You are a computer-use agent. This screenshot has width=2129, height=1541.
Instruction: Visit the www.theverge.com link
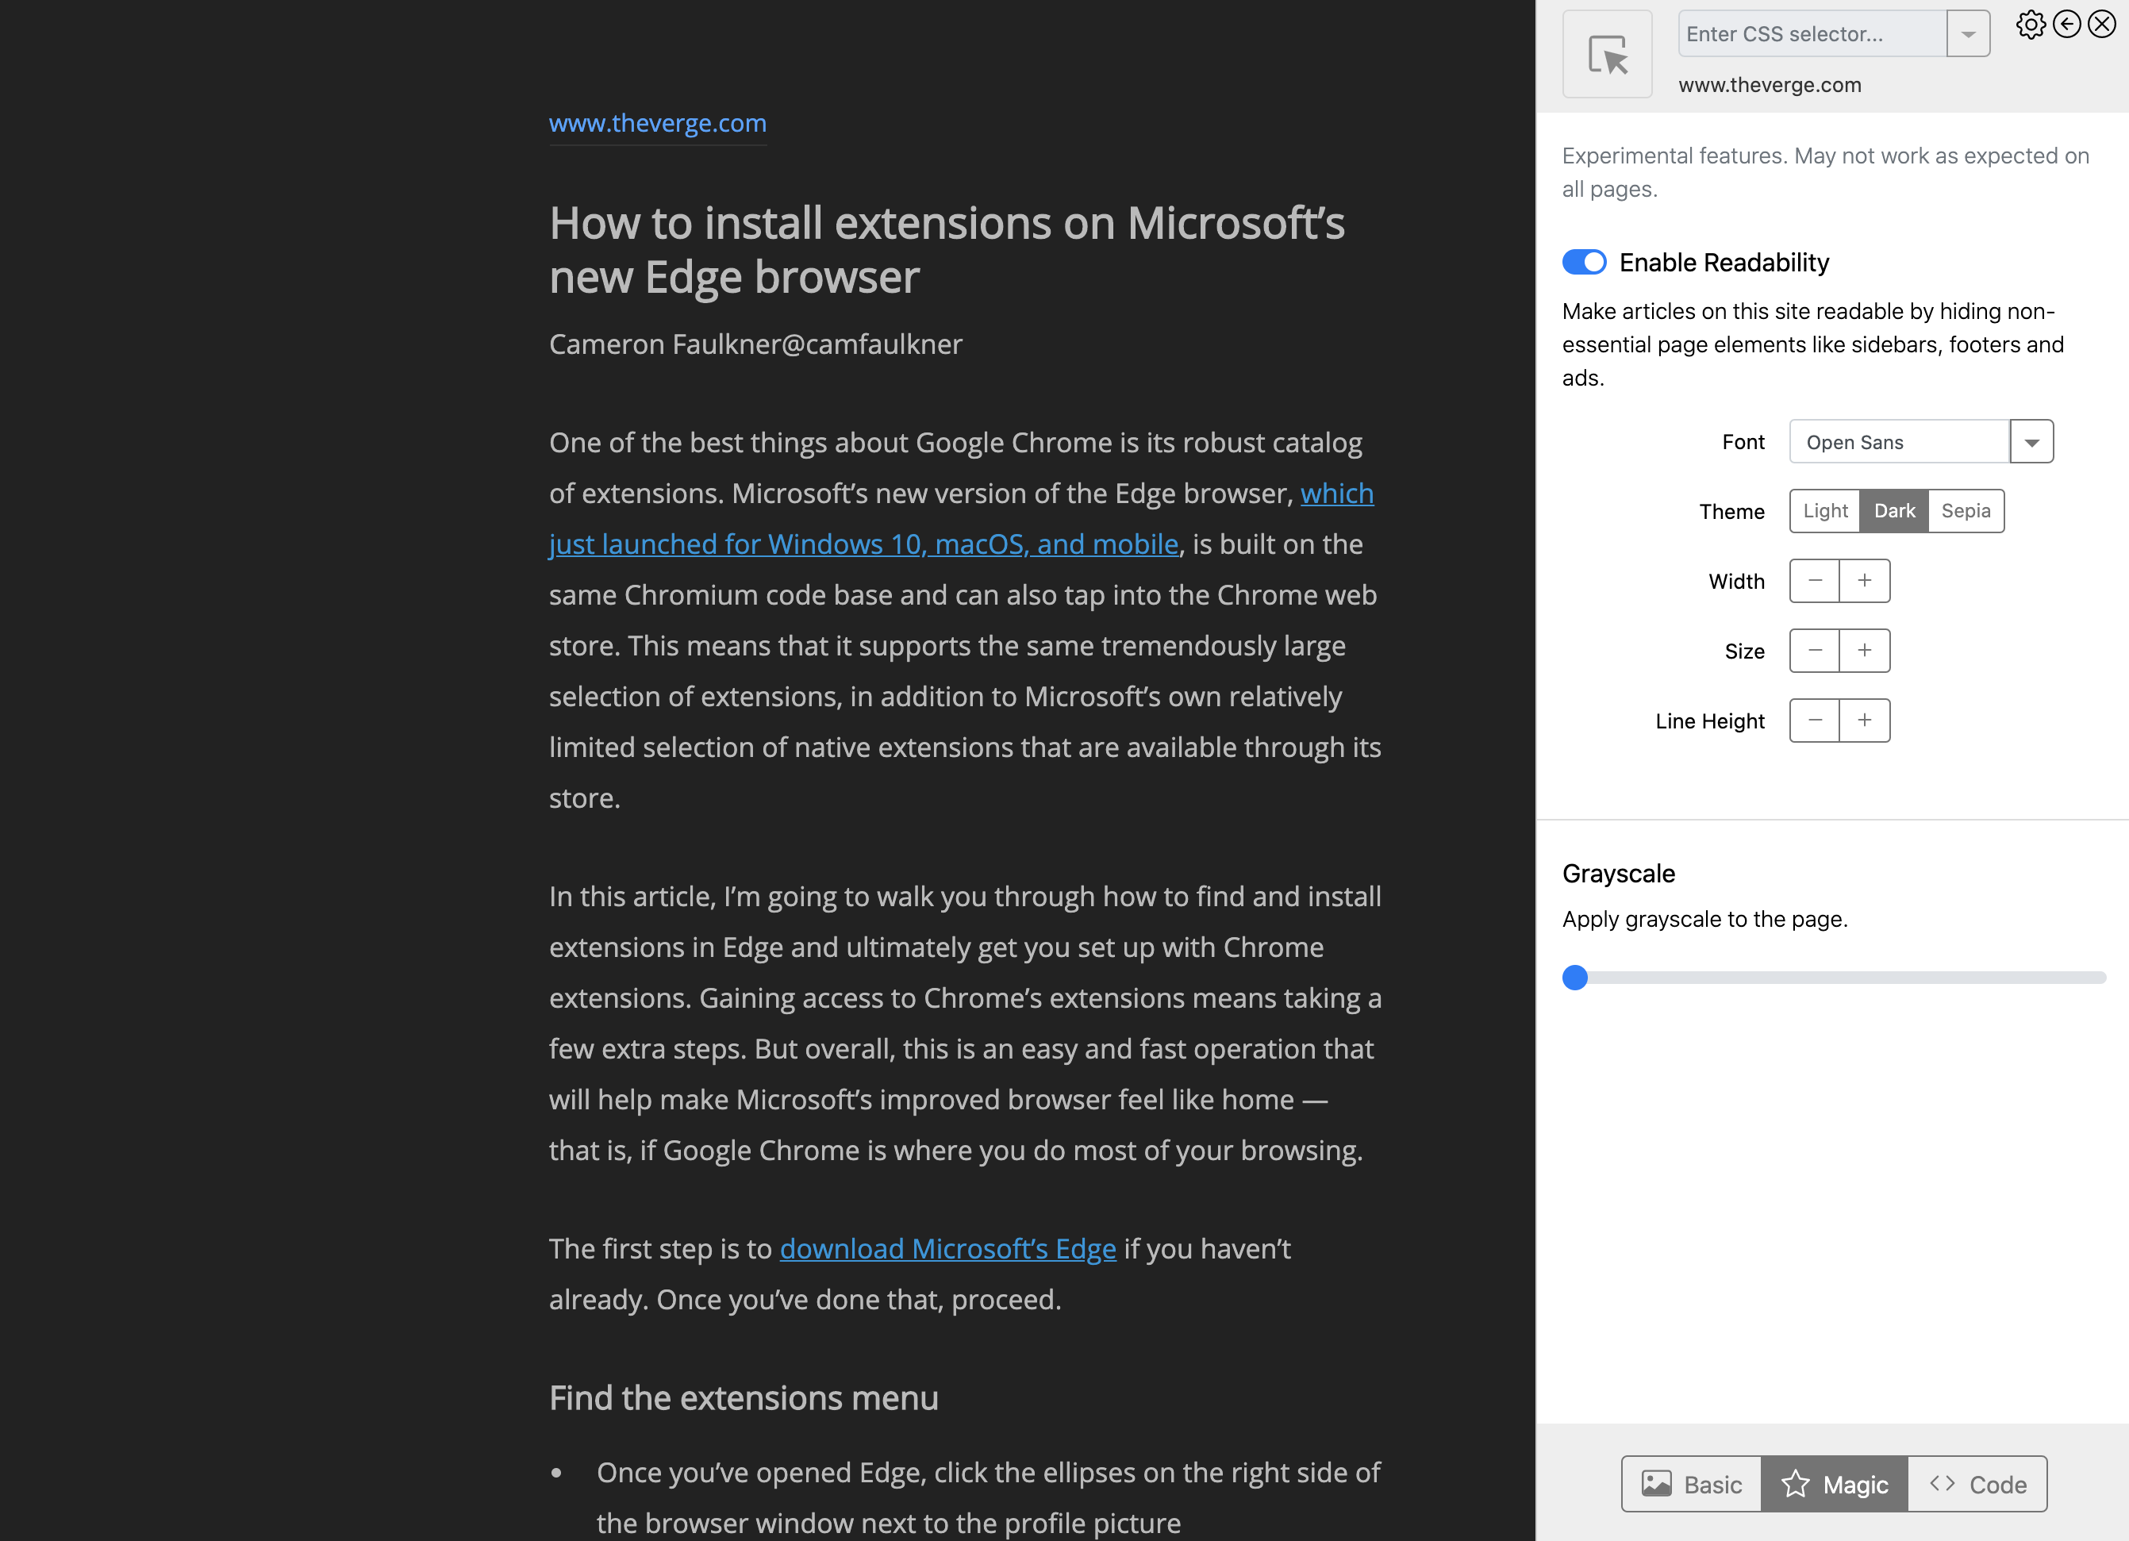pyautogui.click(x=657, y=122)
